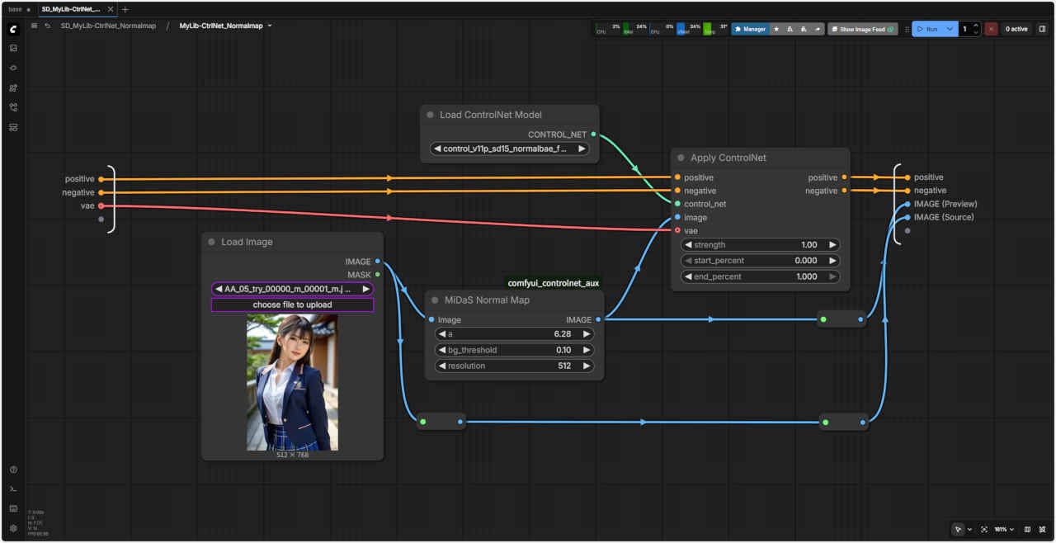Click the uploaded image preview thumbnail
Viewport: 1056px width, 543px height.
click(x=292, y=382)
